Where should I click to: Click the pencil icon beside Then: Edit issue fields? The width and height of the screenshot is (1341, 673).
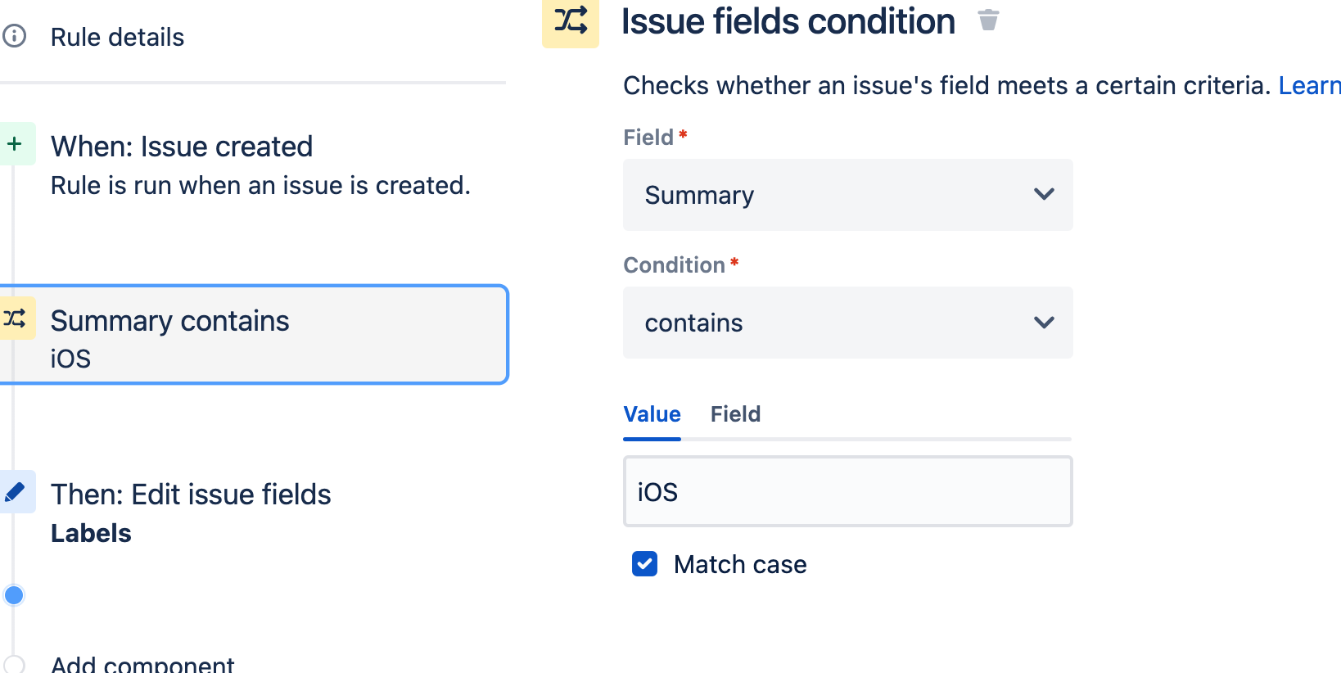(x=14, y=492)
